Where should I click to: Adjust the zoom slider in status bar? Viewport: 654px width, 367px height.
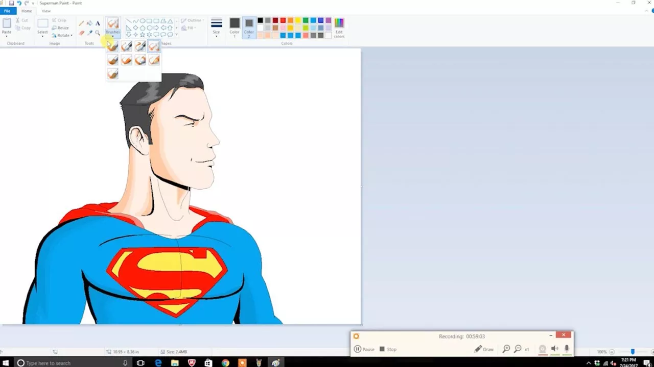[x=633, y=352]
